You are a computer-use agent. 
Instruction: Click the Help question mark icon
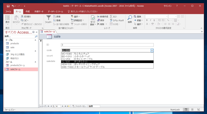point(177,6)
